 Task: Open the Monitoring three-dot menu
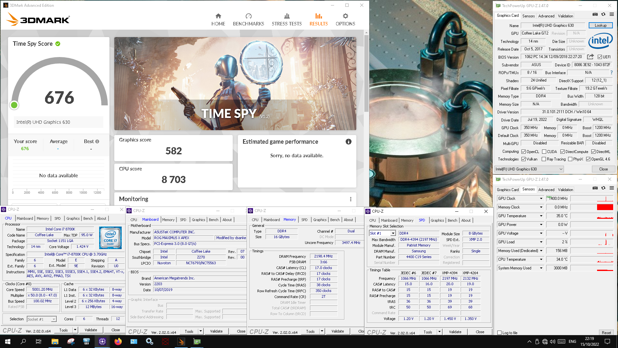(351, 199)
